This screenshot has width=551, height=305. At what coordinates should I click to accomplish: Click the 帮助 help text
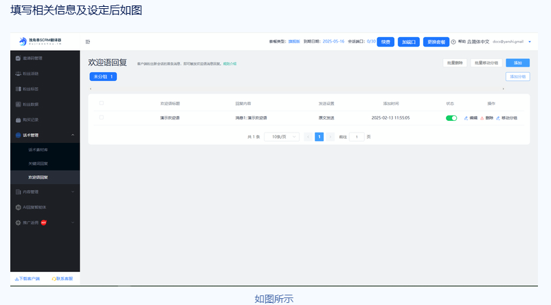coord(462,42)
